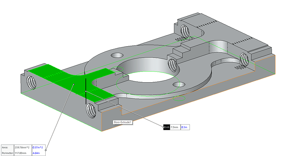Select the small through hole on upper flange
Image resolution: width=292 pixels, height=156 pixels.
117,55
